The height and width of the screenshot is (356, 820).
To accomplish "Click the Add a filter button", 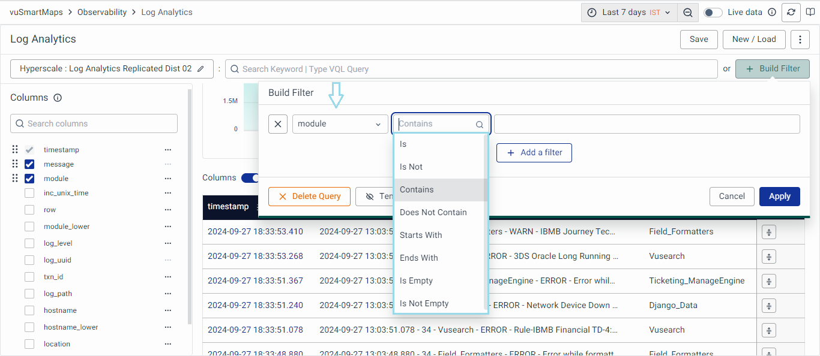I will pyautogui.click(x=534, y=153).
